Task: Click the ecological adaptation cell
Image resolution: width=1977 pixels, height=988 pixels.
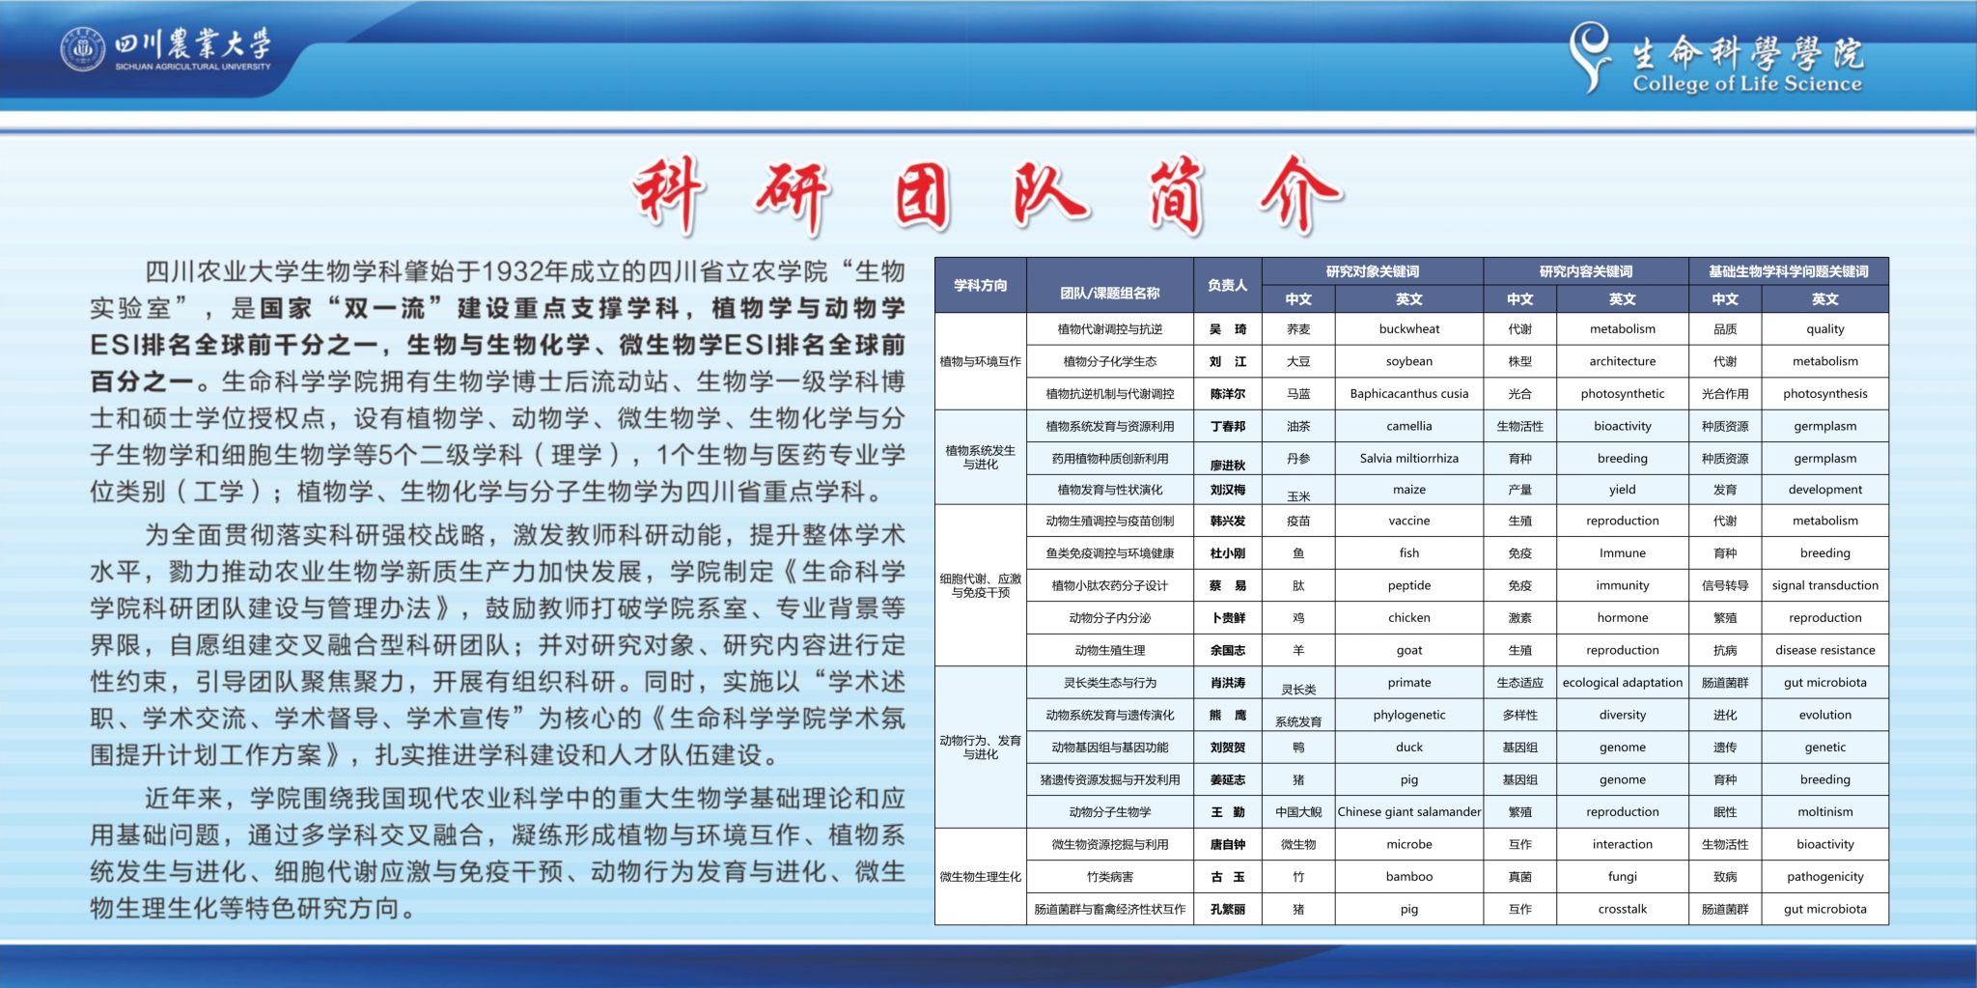Action: point(1622,683)
